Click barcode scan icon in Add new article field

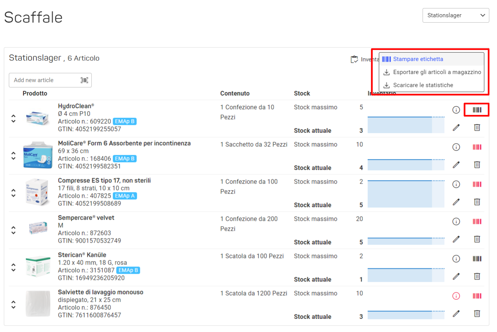(84, 80)
